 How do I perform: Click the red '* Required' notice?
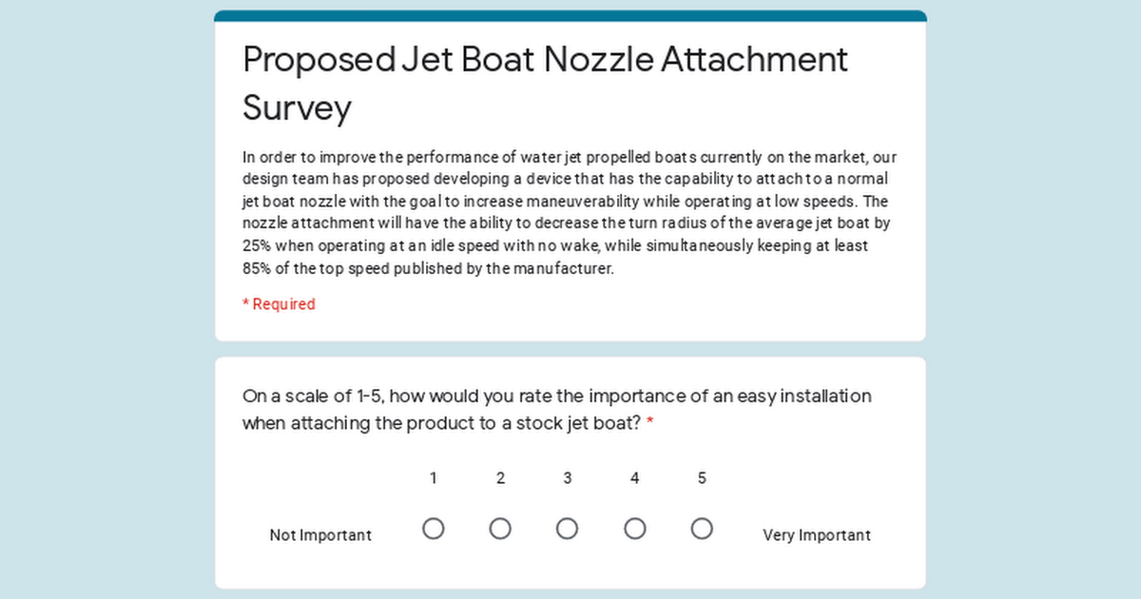click(x=279, y=304)
